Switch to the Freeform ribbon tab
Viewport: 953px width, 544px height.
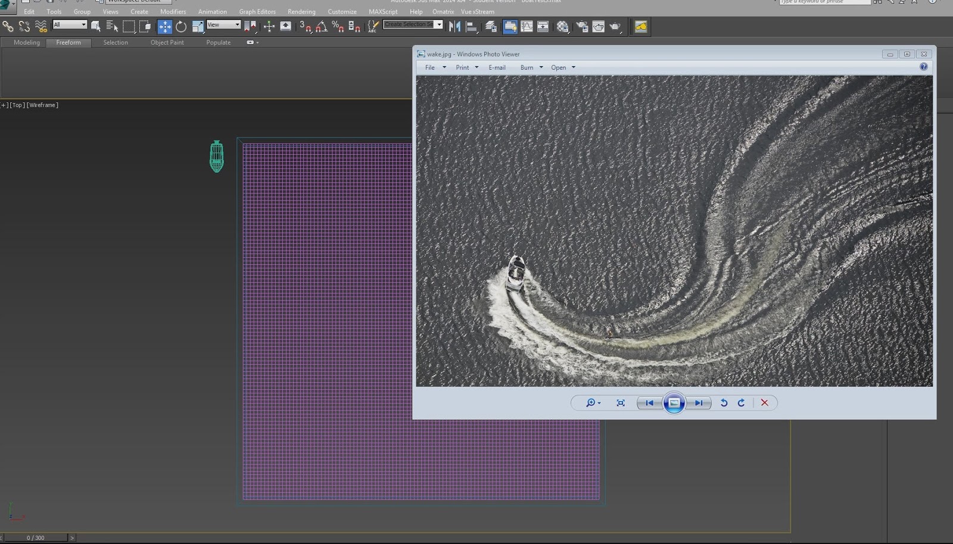click(68, 42)
